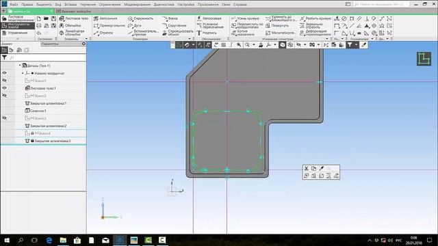Click Разбить кривую tool

click(x=315, y=18)
